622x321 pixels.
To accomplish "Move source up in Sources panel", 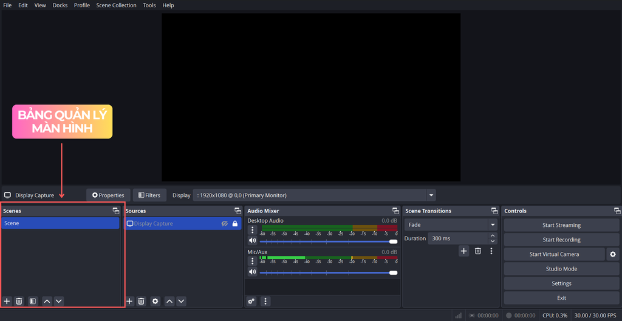I will [x=169, y=301].
